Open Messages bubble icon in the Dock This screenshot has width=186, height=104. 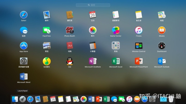coord(114,99)
